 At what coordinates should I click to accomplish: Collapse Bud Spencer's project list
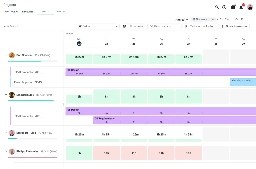point(6,55)
